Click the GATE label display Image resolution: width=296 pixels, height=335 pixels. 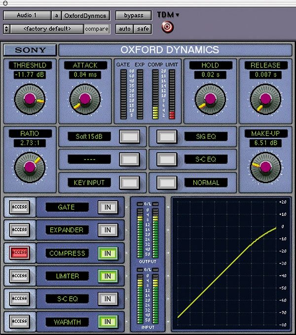(x=67, y=207)
